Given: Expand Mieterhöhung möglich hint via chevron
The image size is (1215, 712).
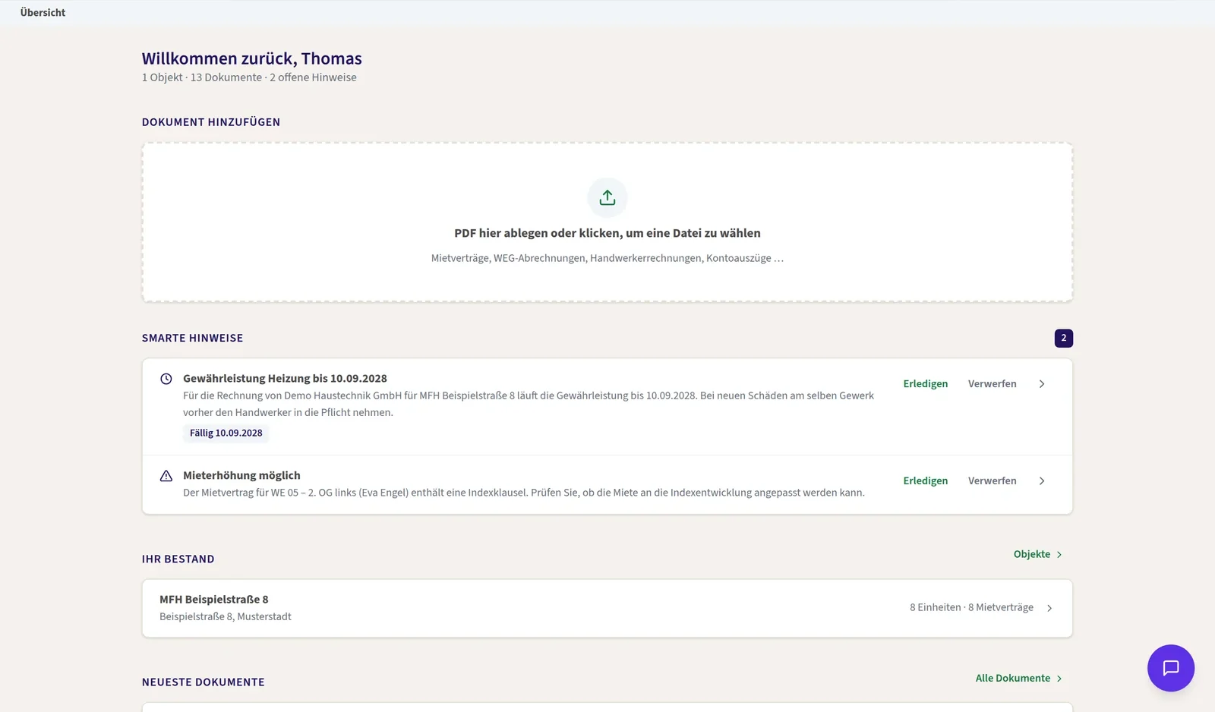Looking at the screenshot, I should pos(1042,481).
